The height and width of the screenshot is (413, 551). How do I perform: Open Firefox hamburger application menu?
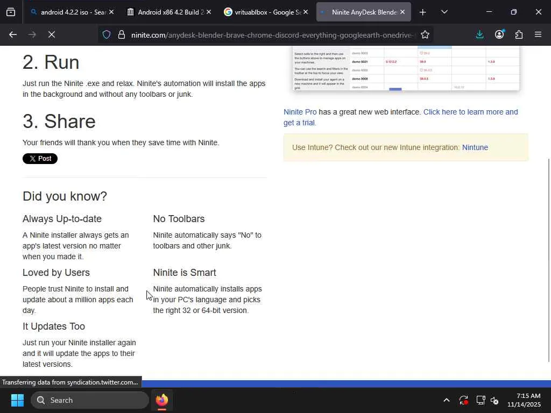pos(538,34)
